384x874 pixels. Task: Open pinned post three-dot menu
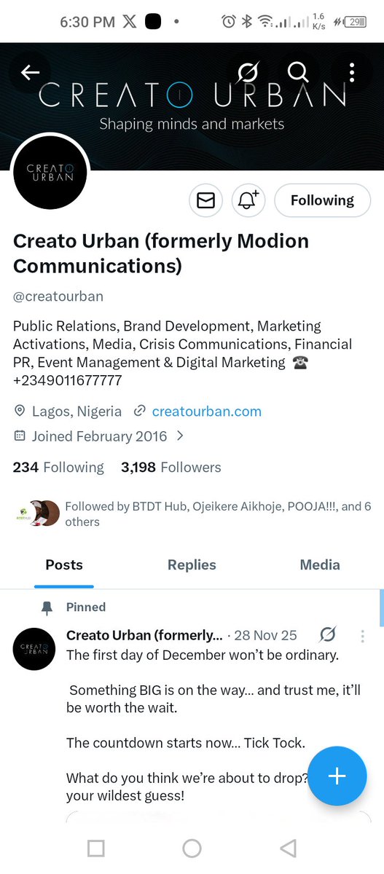click(362, 636)
